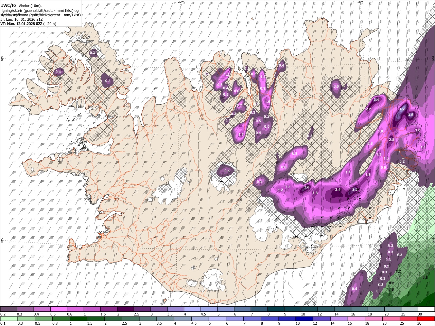
Task: Click the 0.1 label in the green legend row
Action: [3, 324]
